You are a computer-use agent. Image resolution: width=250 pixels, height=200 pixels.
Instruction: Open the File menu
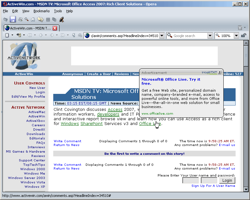pos(5,11)
